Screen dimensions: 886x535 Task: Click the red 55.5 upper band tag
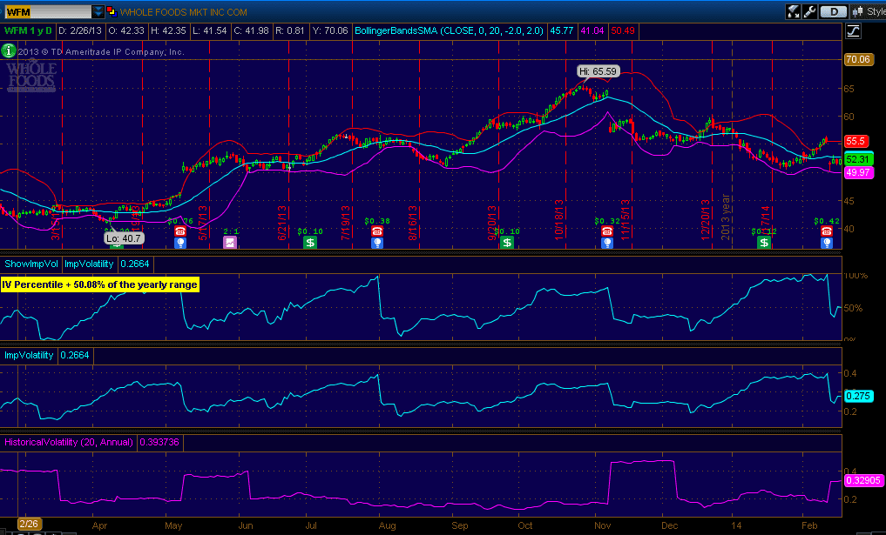(x=858, y=142)
